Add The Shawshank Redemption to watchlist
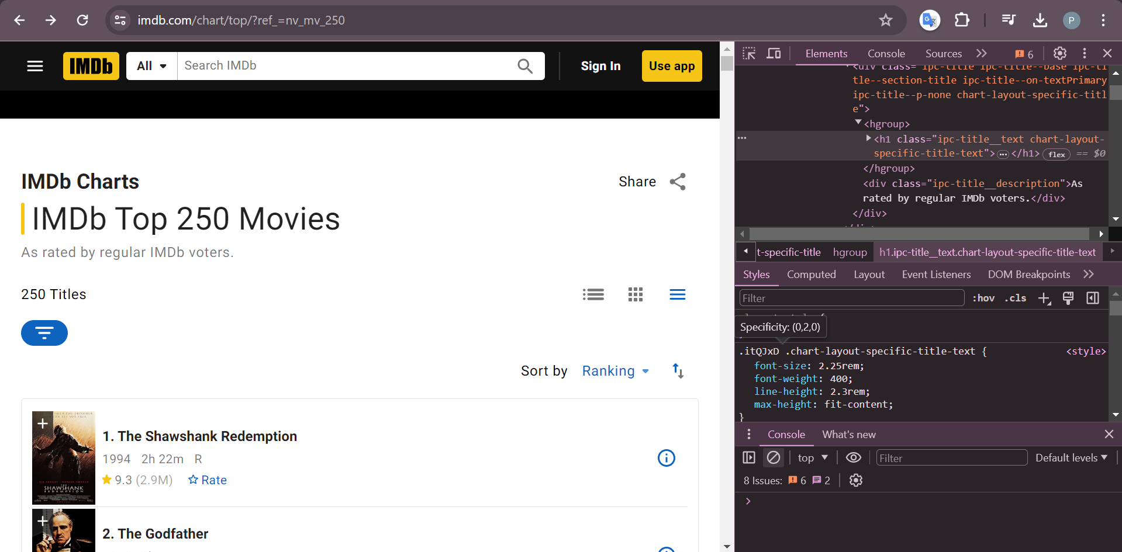The image size is (1122, 552). click(x=43, y=423)
